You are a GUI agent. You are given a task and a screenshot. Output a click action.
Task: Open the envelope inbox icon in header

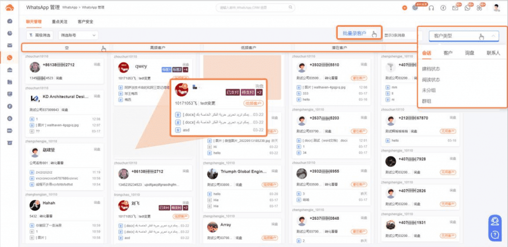[455, 7]
